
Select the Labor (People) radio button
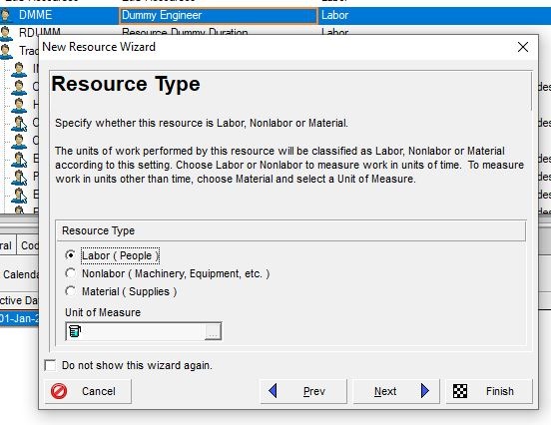70,255
